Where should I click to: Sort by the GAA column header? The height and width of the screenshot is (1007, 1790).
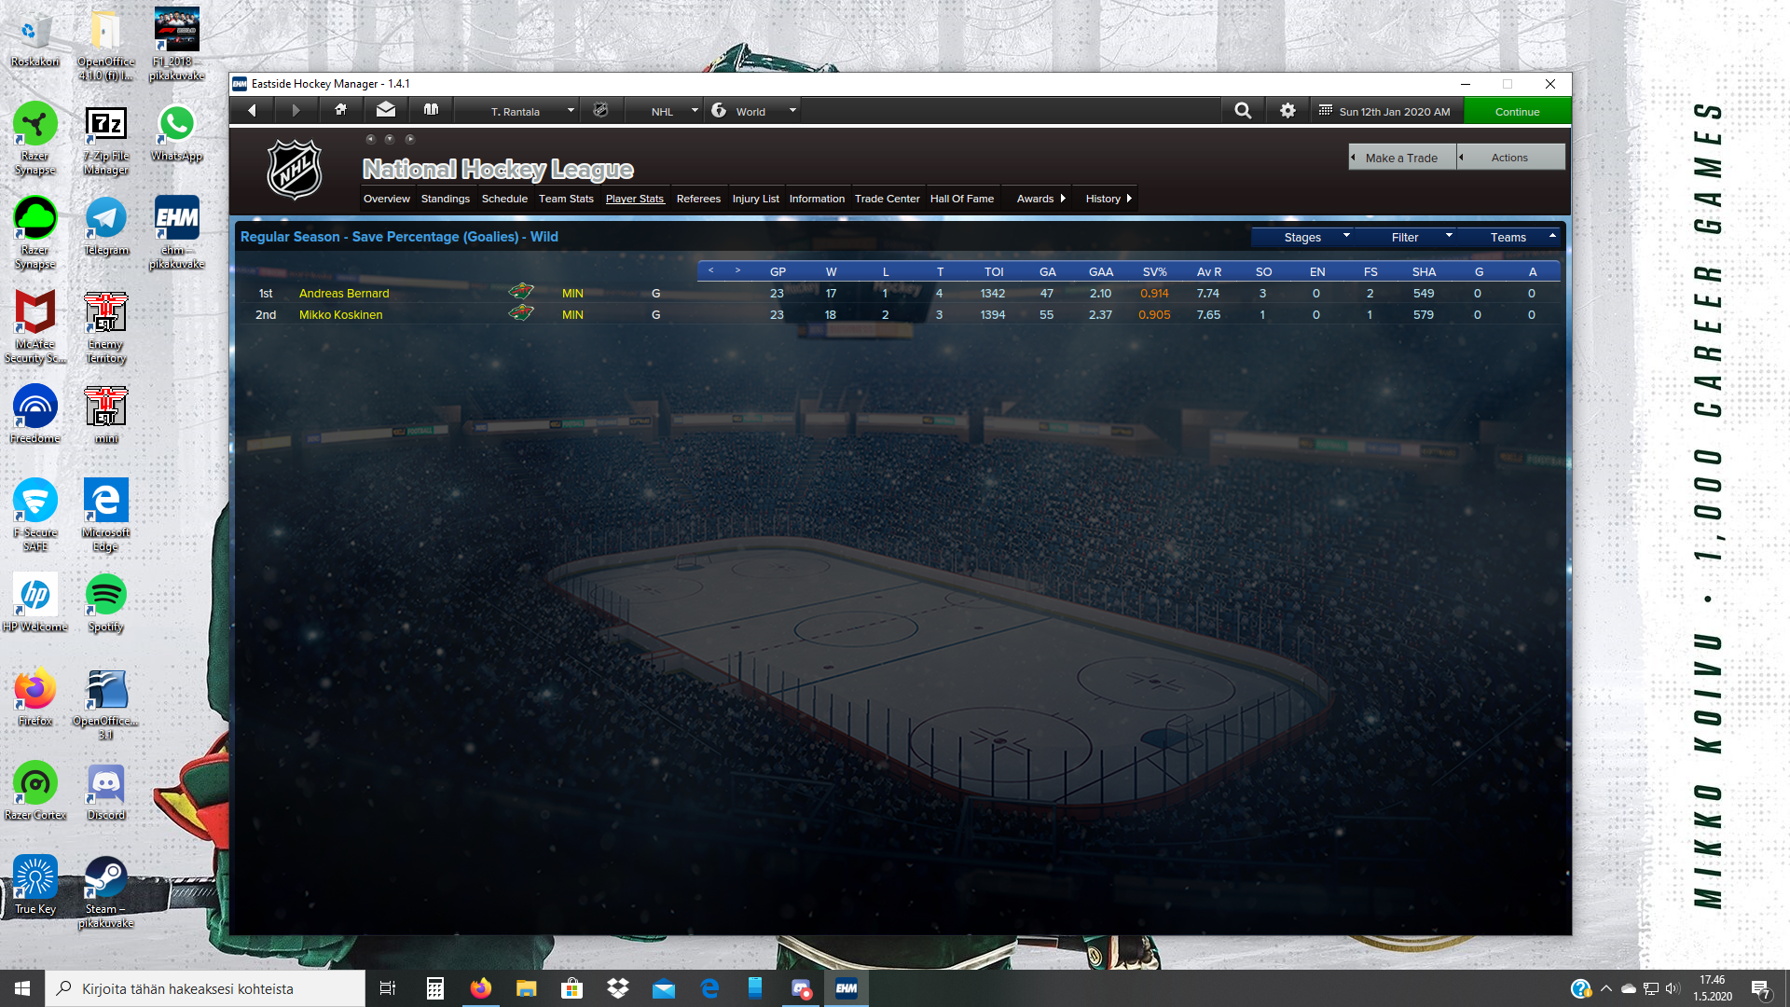pyautogui.click(x=1101, y=271)
